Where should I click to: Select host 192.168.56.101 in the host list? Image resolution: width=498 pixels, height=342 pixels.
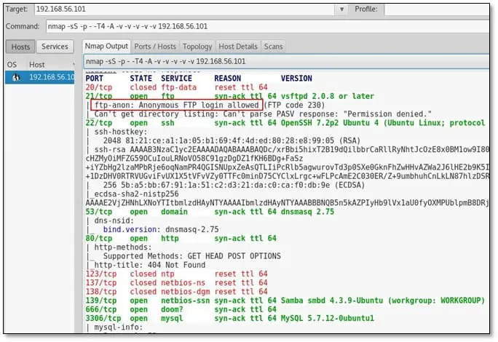[x=51, y=77]
